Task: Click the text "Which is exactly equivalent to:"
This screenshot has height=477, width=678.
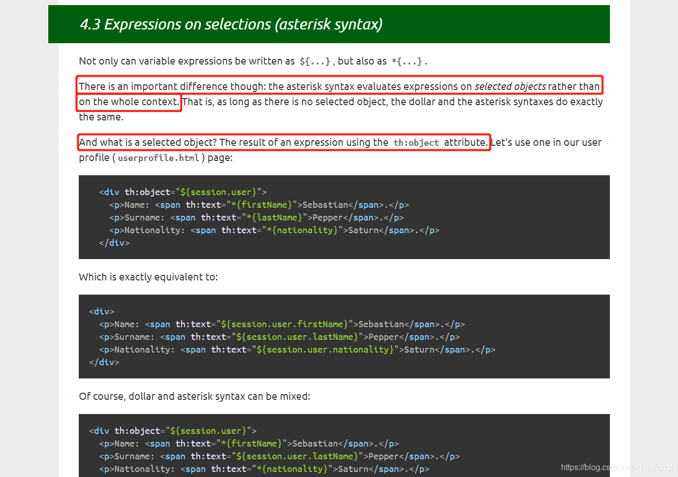Action: [x=148, y=277]
